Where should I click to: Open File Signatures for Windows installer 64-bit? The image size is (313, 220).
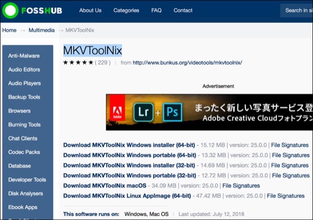(290, 145)
